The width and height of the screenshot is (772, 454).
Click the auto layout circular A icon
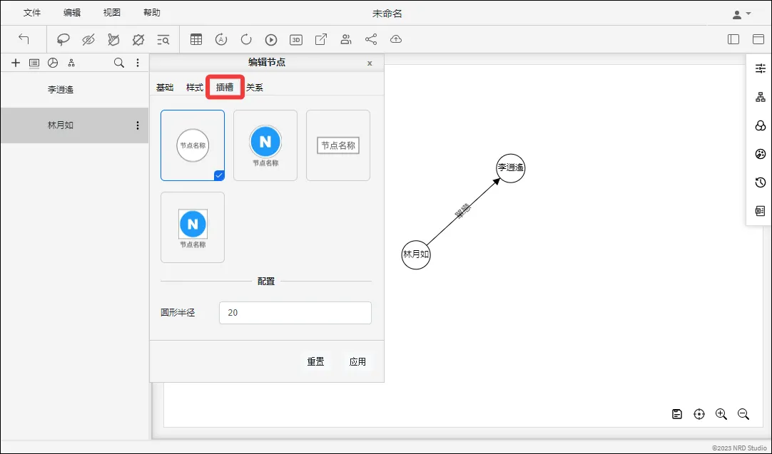coord(221,39)
